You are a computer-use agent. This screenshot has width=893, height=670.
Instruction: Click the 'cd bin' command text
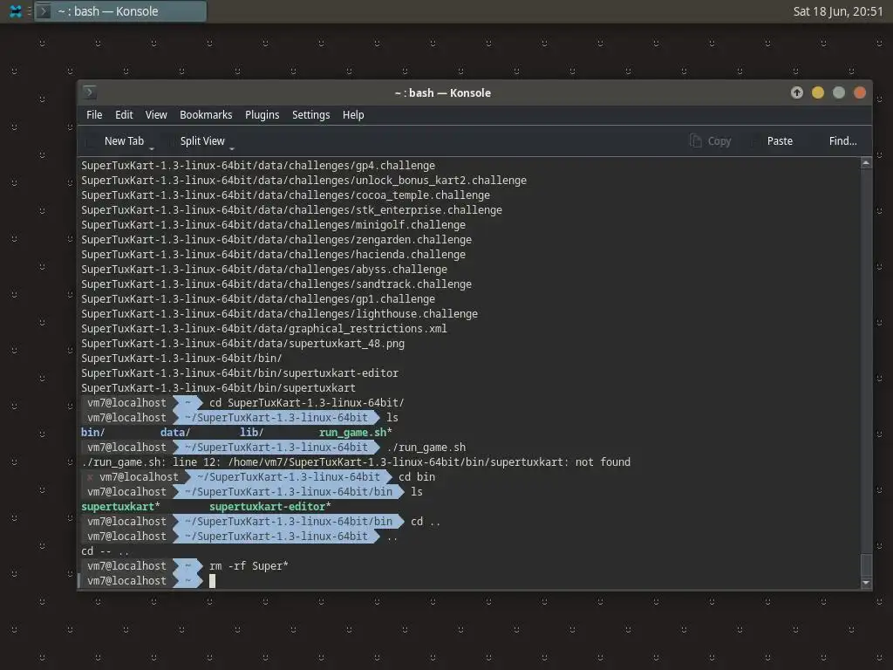coord(417,477)
